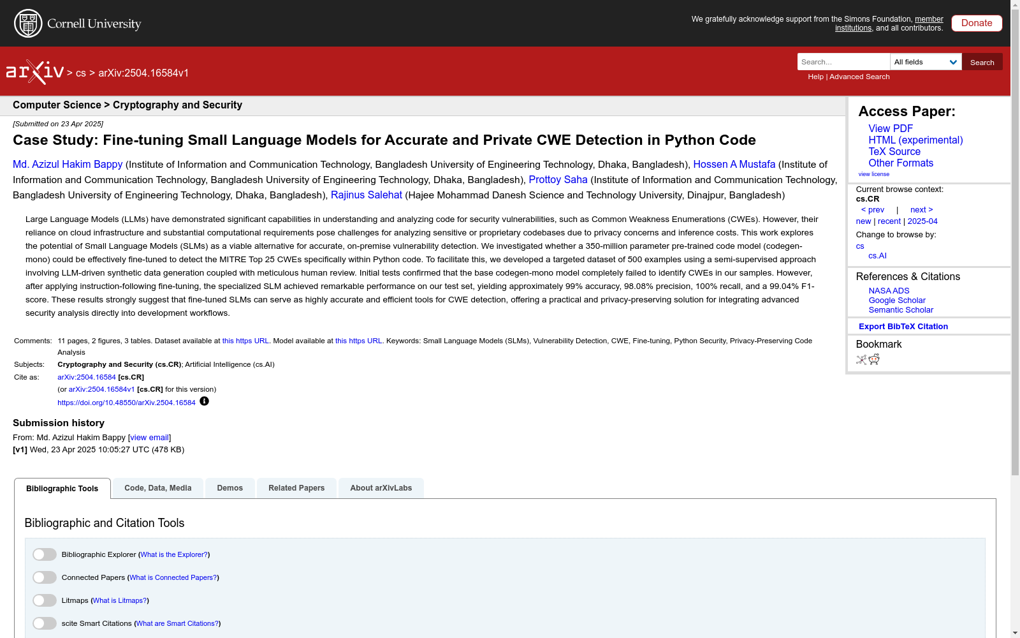Click the Cornell University logo
The image size is (1020, 638).
tap(78, 24)
